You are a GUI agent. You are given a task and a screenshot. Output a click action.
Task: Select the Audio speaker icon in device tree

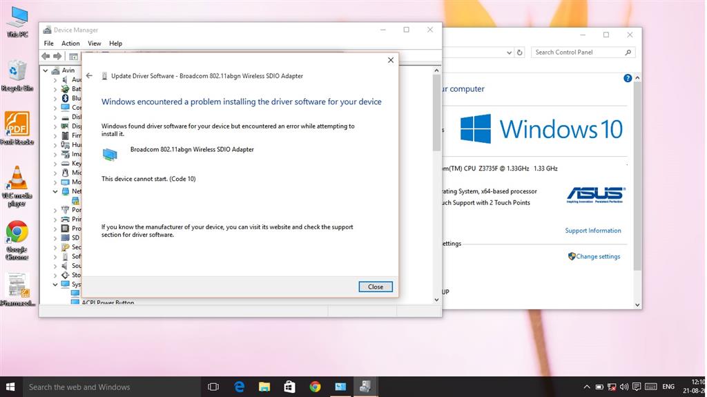(x=65, y=79)
